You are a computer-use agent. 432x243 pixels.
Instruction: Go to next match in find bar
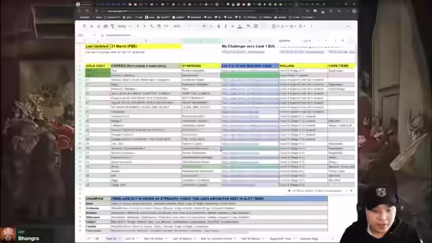(x=326, y=40)
